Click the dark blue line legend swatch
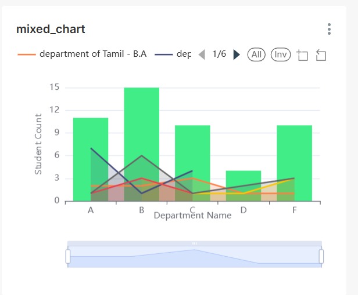The width and height of the screenshot is (358, 295). tap(164, 54)
